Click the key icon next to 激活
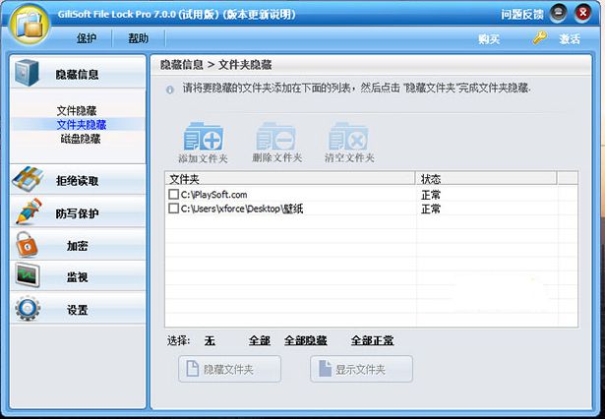Screen dimensions: 605x419 coord(539,37)
